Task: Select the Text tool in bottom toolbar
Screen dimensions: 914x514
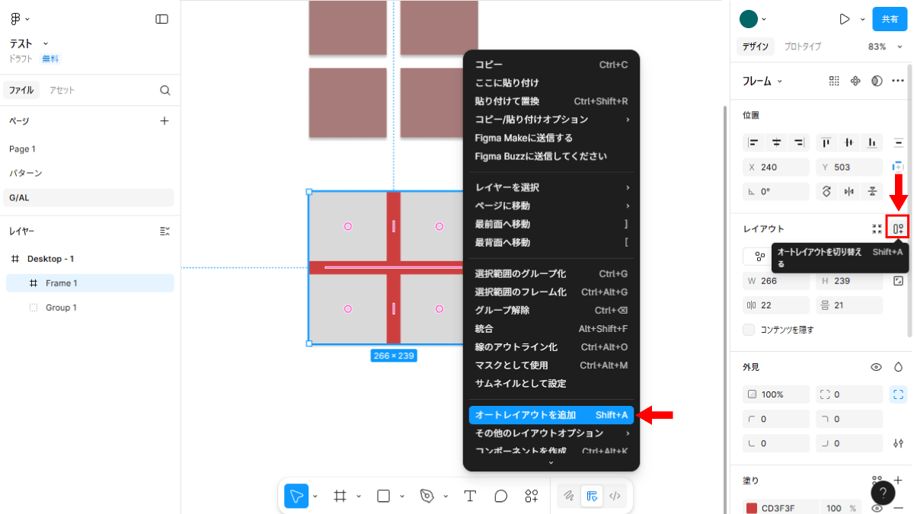Action: [x=470, y=496]
